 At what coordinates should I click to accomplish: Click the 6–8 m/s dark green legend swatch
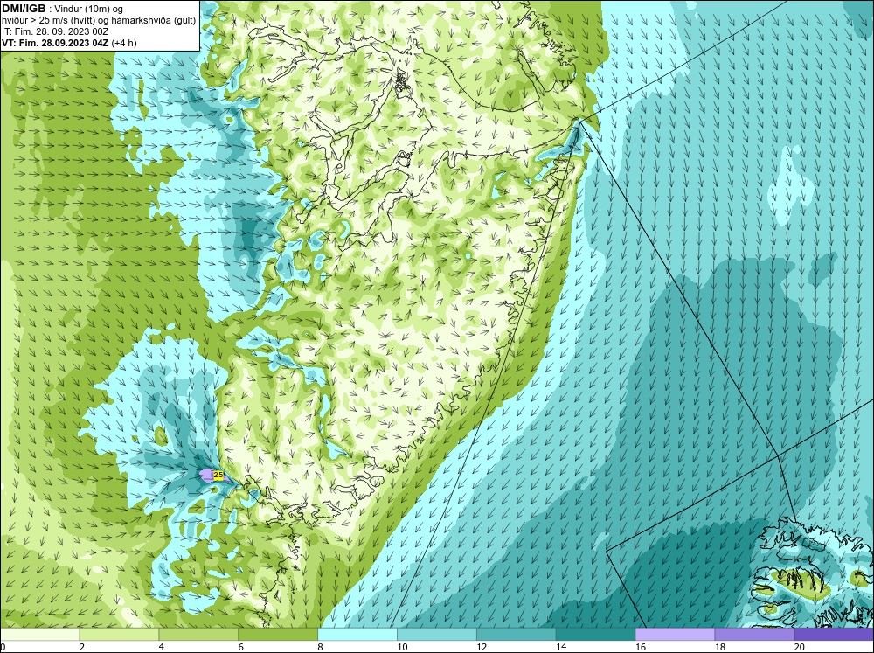[x=278, y=635]
